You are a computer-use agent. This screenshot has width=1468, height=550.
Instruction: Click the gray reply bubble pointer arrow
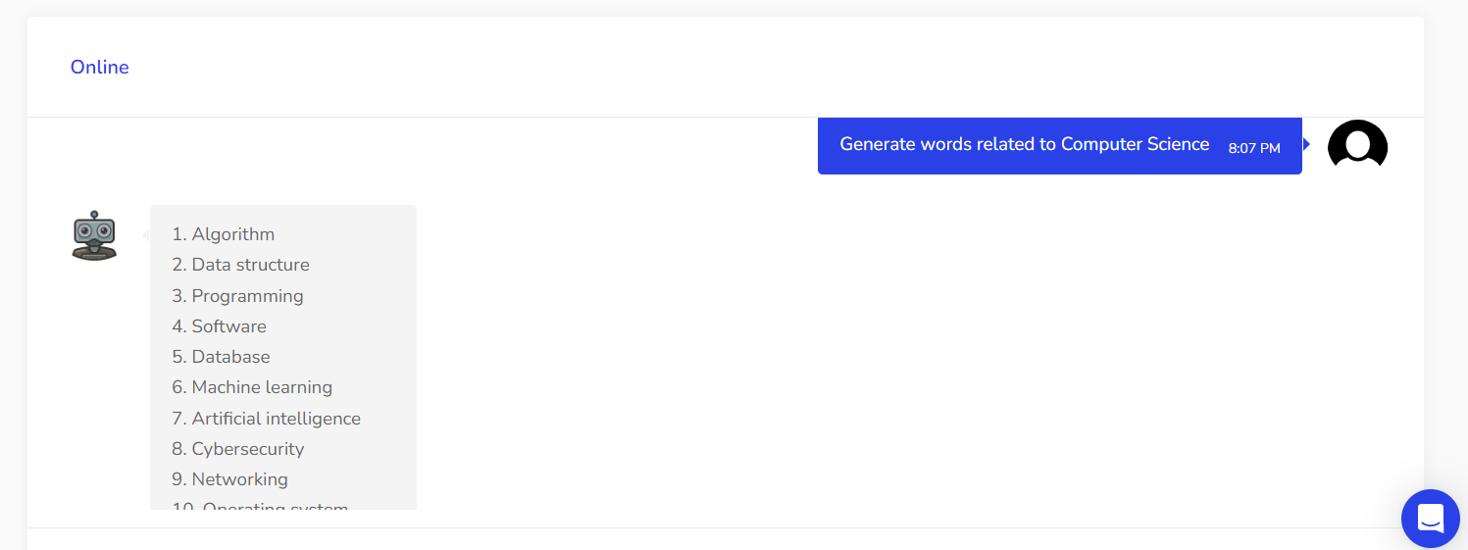146,234
